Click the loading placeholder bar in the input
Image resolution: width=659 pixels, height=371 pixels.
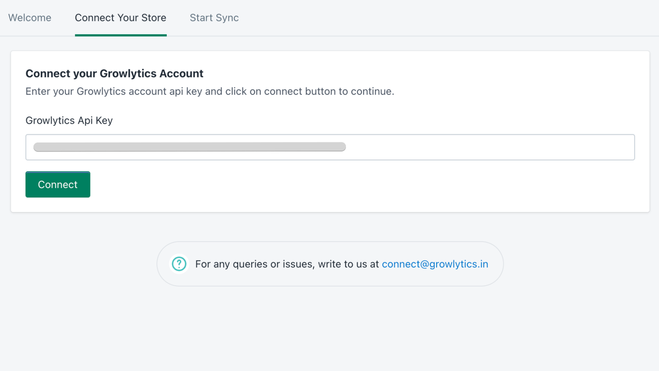click(189, 147)
